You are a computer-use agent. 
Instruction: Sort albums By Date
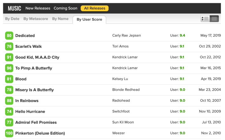(x=12, y=19)
